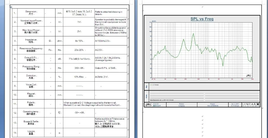Click the '℃' unit cell

click(x=59, y=113)
